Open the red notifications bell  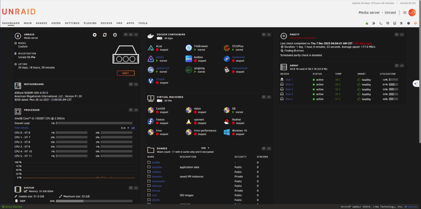(x=416, y=24)
